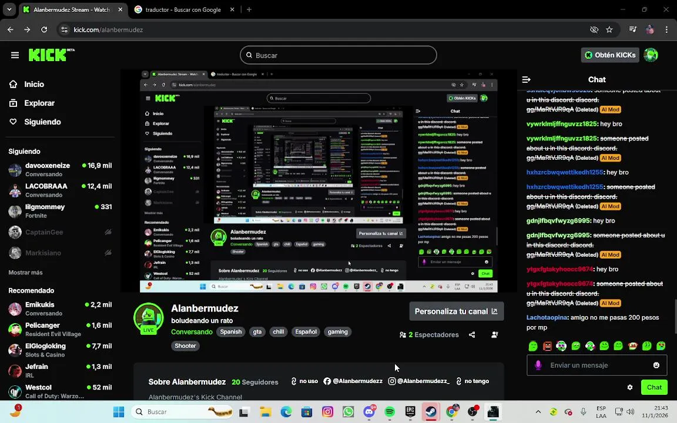Open Epic Games launcher in taskbar
The height and width of the screenshot is (423, 677).
[410, 412]
